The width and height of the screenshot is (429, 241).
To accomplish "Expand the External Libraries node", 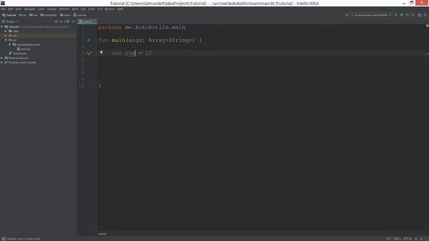I will point(2,58).
